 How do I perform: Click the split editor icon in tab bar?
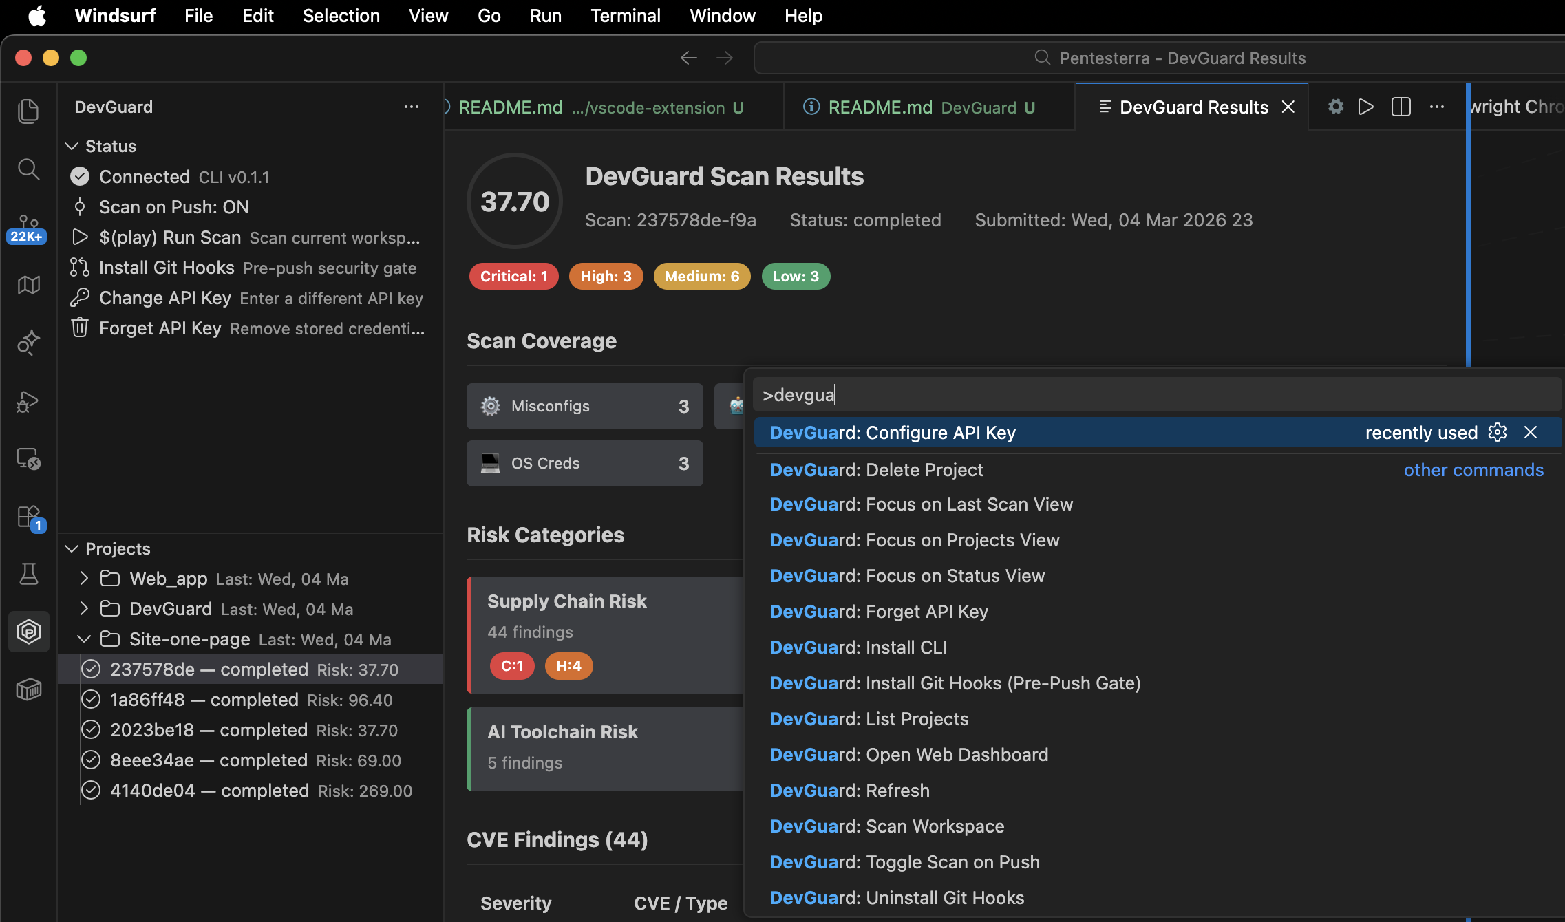1401,107
